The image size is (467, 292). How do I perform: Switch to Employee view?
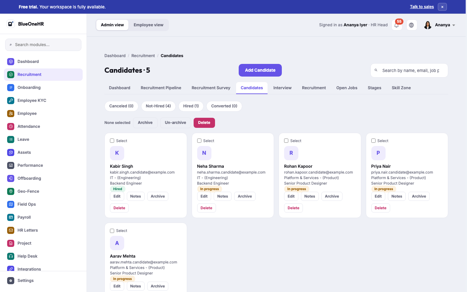coord(149,25)
